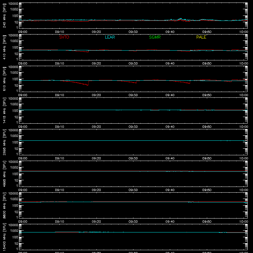This screenshot has width=253, height=253.
Task: Click 09:10 time label under 4995 MHz plot
Action: (59, 190)
